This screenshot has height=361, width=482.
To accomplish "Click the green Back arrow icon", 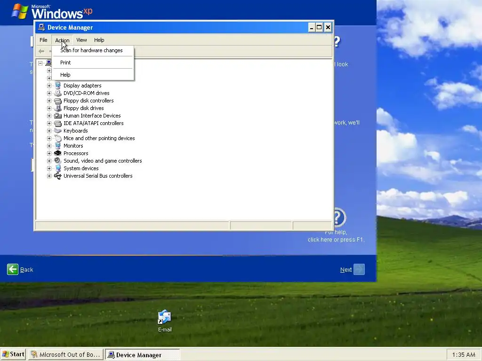I will click(x=13, y=269).
